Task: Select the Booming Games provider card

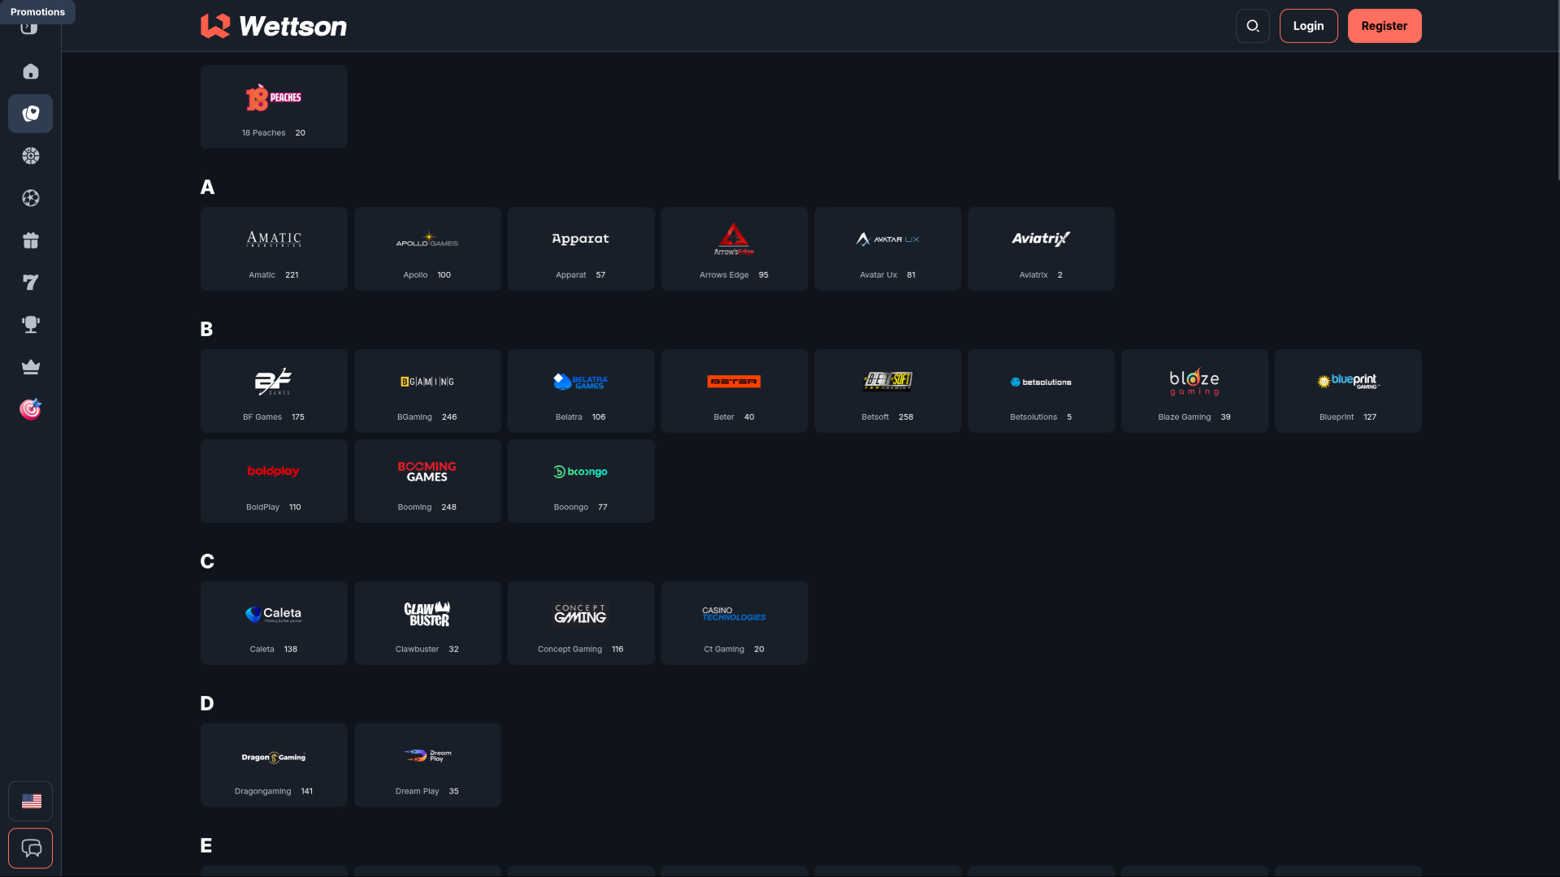Action: [x=427, y=481]
